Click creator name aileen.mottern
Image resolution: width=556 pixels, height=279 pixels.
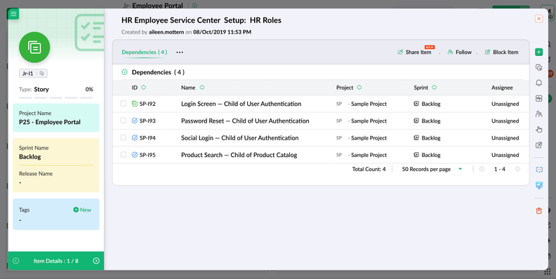point(166,32)
